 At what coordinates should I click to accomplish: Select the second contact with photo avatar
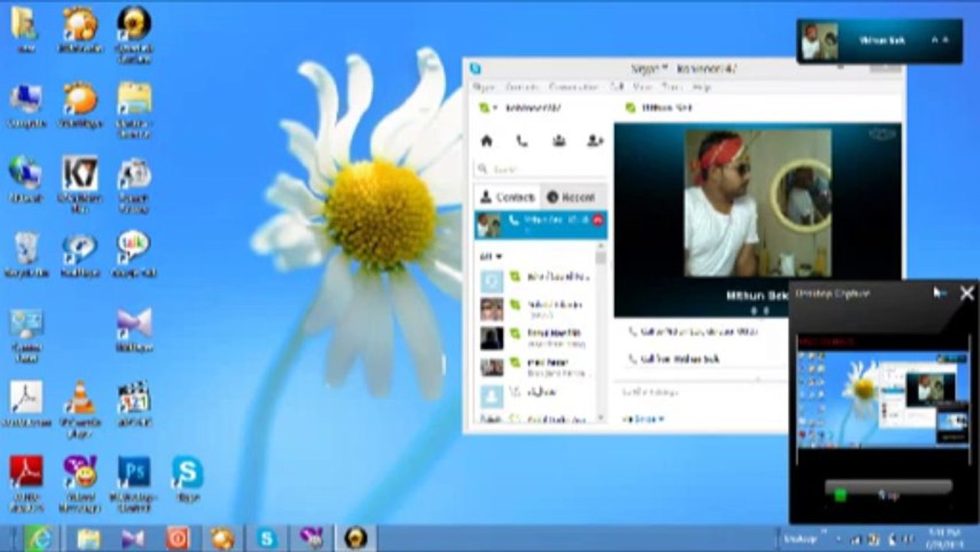point(536,309)
